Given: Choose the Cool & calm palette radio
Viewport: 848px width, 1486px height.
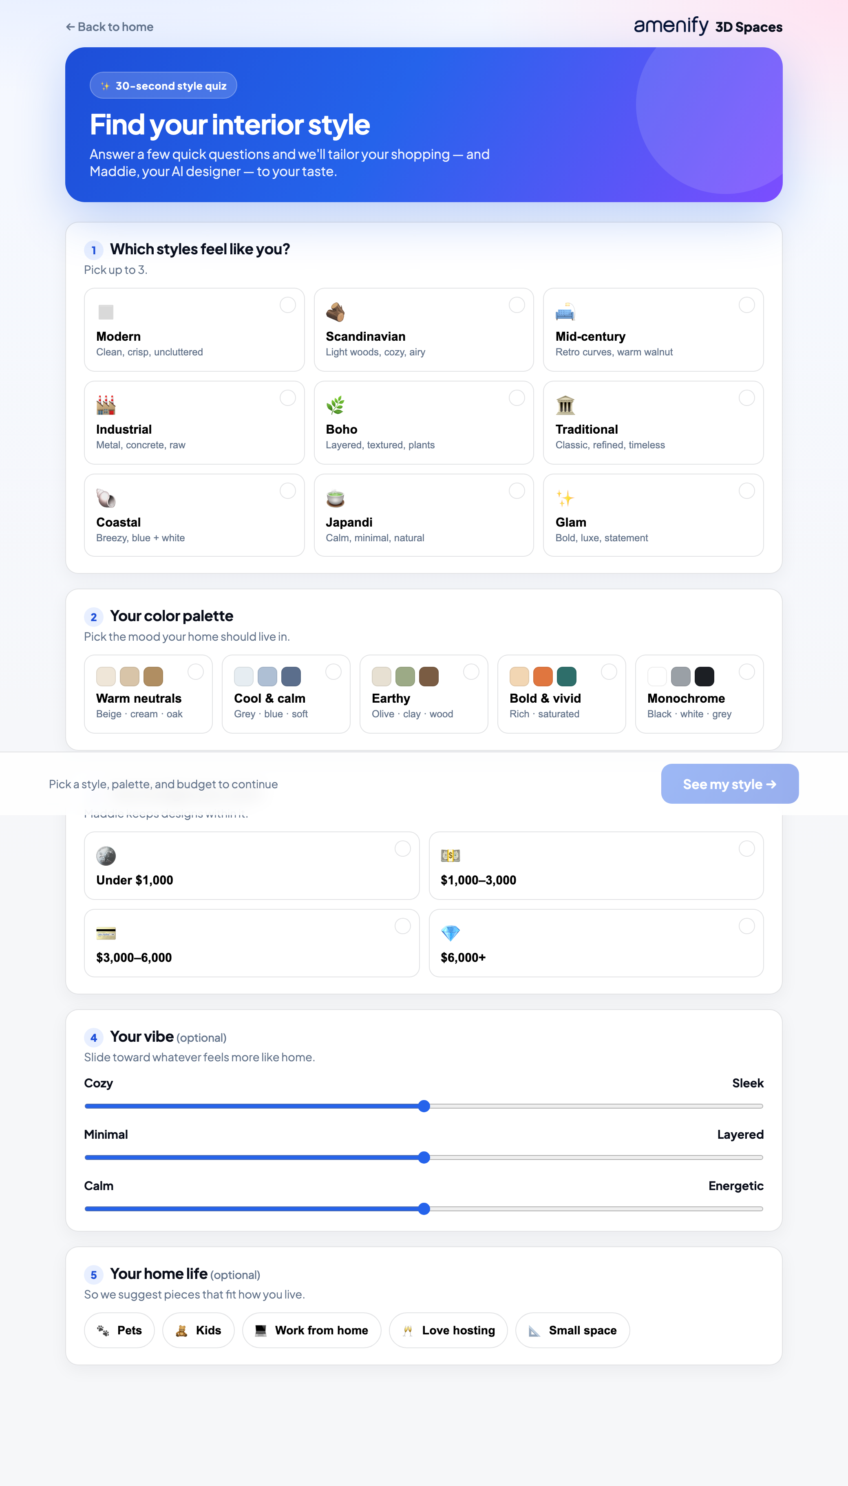Looking at the screenshot, I should [x=333, y=672].
